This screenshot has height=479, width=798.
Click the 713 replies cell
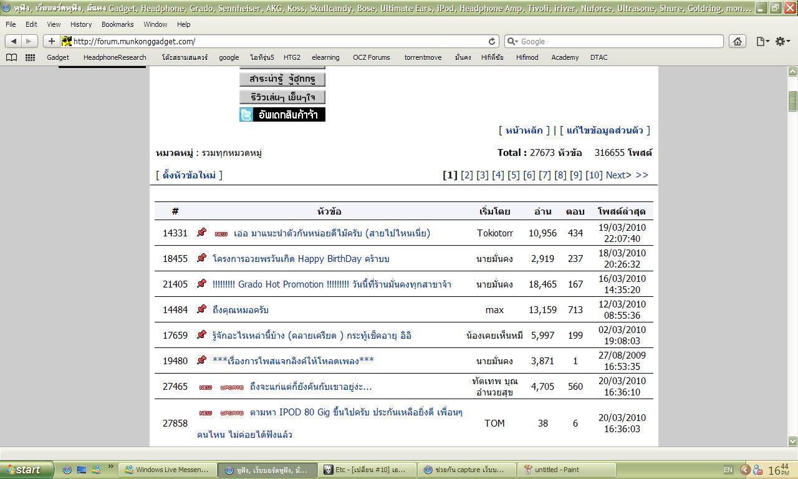pos(575,310)
